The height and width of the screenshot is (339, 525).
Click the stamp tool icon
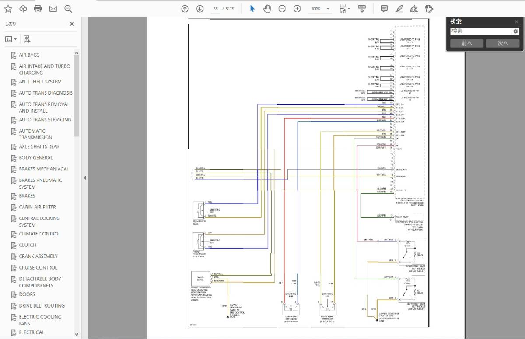(429, 8)
